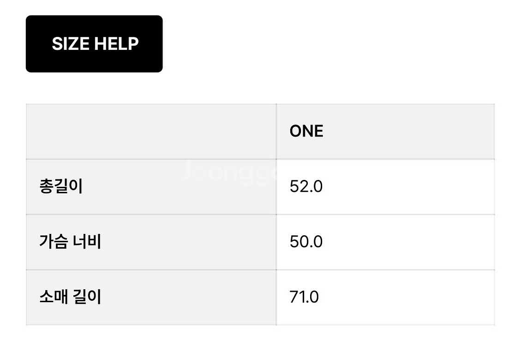Click the sleeve length row of the chart
521x346 pixels.
(261, 297)
